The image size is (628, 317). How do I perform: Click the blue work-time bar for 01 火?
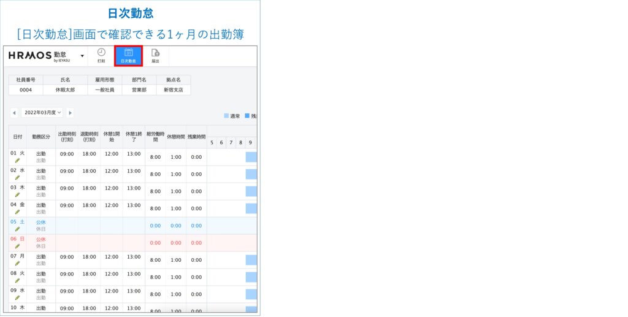251,157
